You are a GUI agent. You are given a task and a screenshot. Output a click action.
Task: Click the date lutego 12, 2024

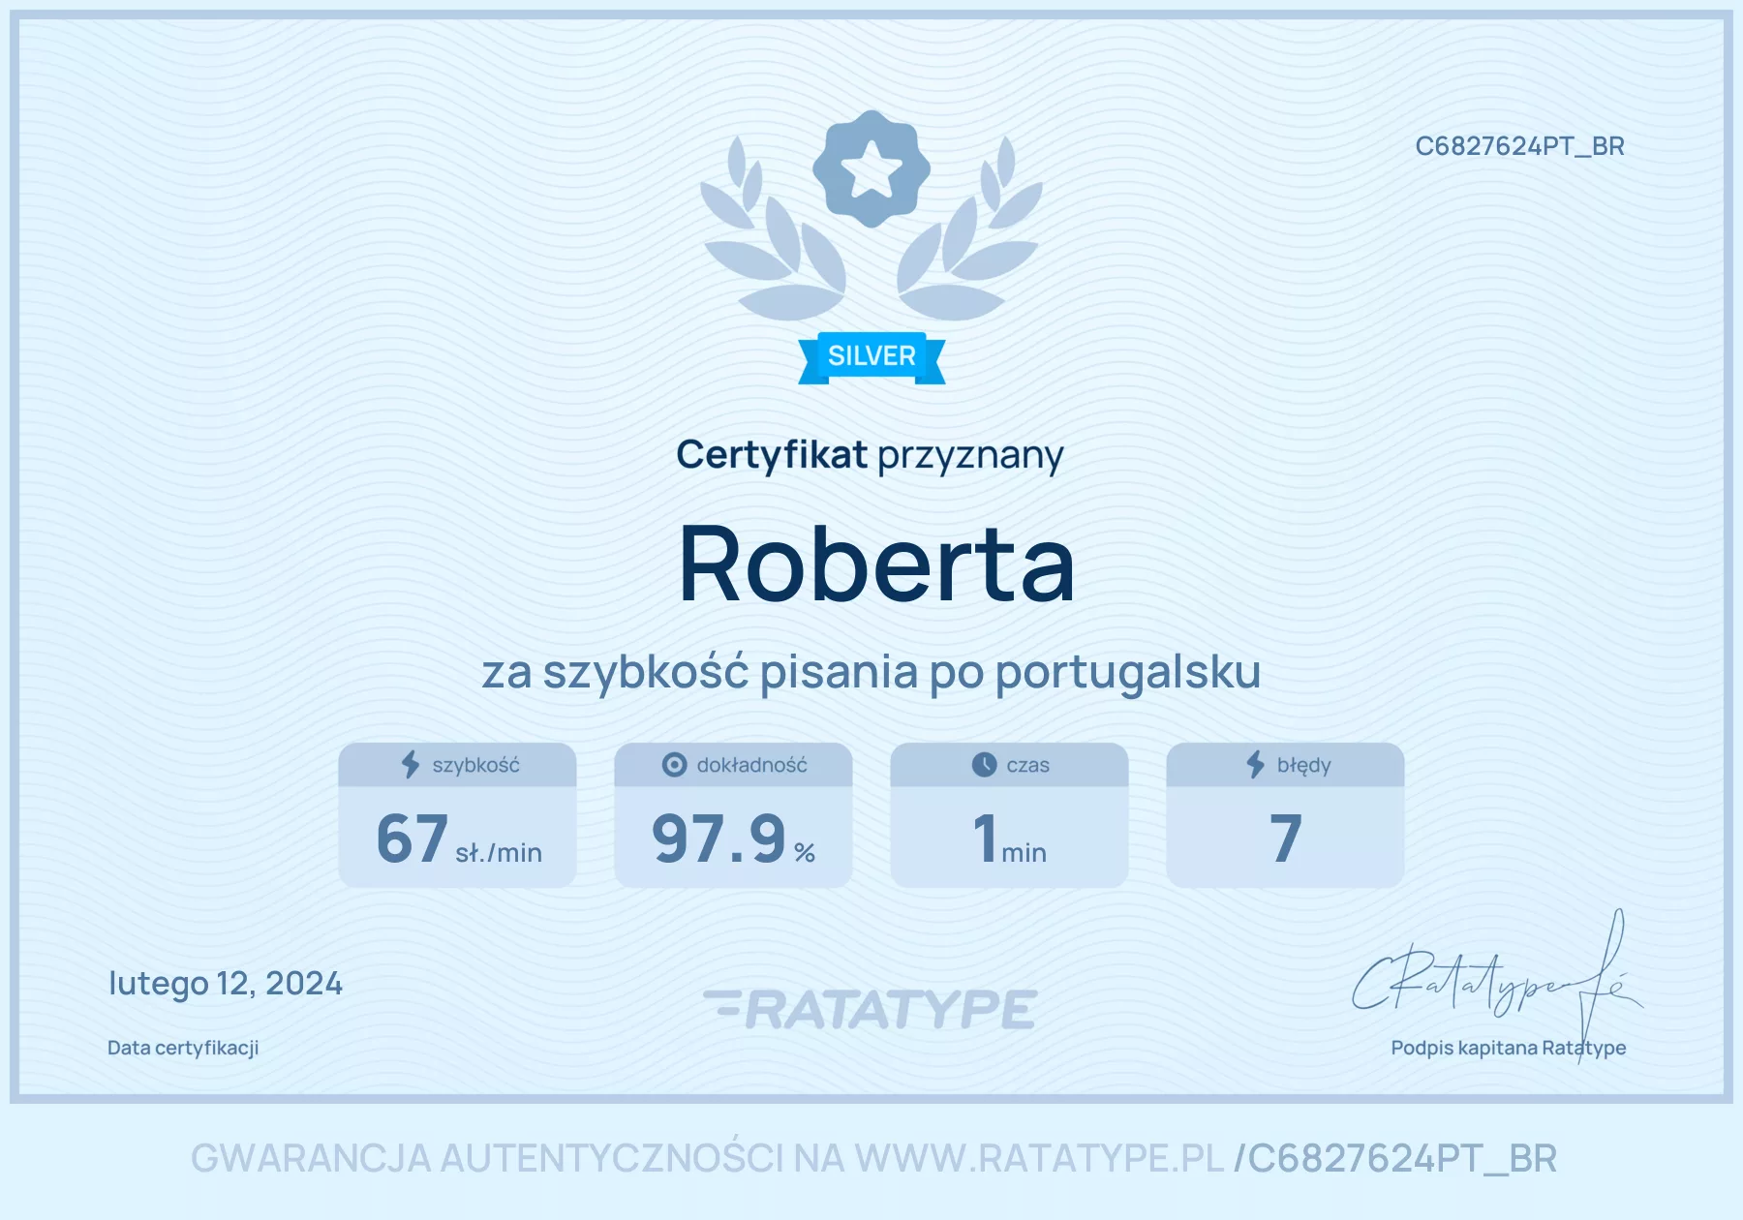point(226,984)
